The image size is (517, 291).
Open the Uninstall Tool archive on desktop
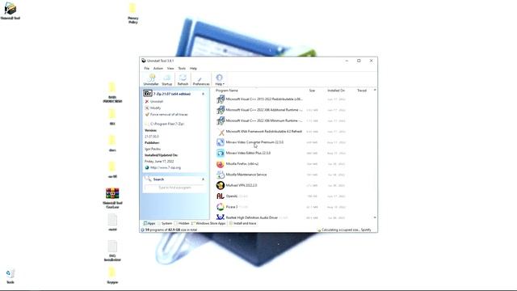click(x=112, y=198)
